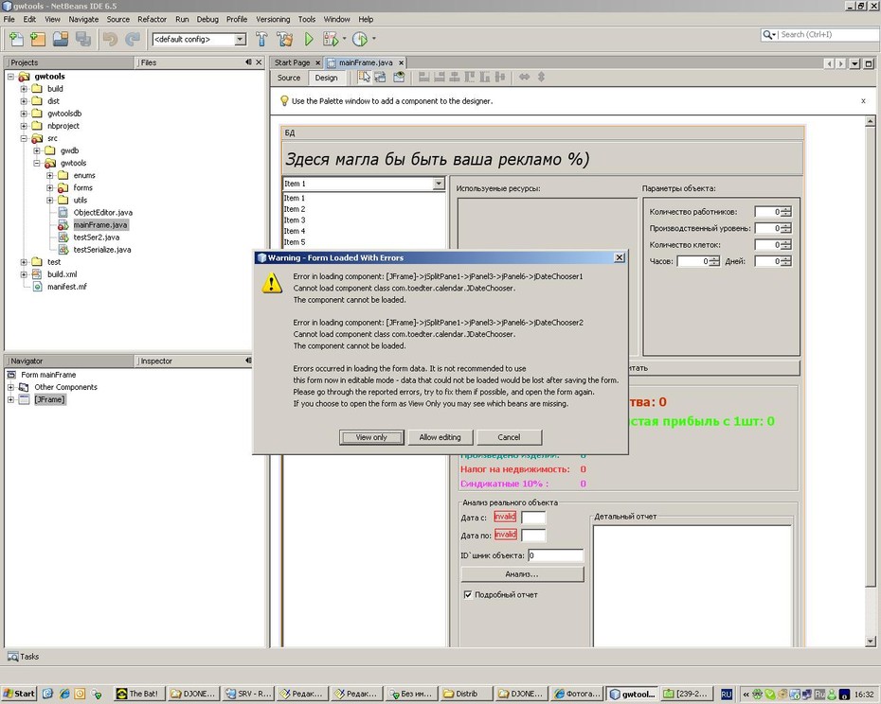Click the View only button
Viewport: 881px width, 704px height.
pyautogui.click(x=371, y=437)
